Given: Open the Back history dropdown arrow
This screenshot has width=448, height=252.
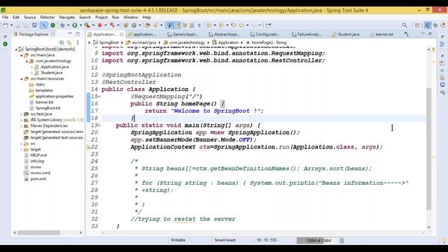Looking at the screenshot, I should pyautogui.click(x=247, y=25).
